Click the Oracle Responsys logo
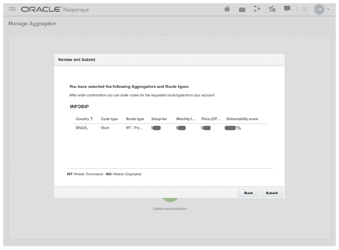339x250 pixels. 54,10
